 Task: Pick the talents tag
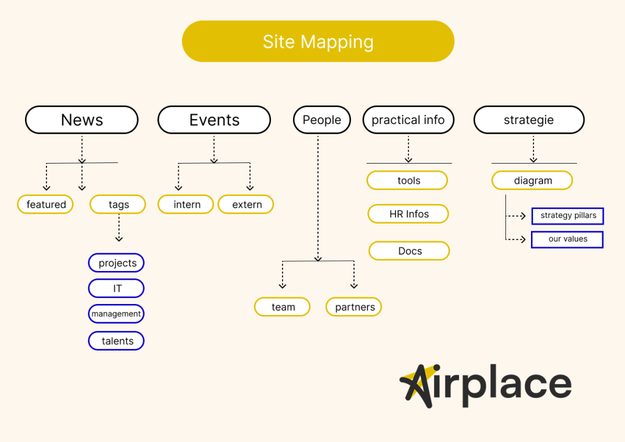(x=117, y=341)
